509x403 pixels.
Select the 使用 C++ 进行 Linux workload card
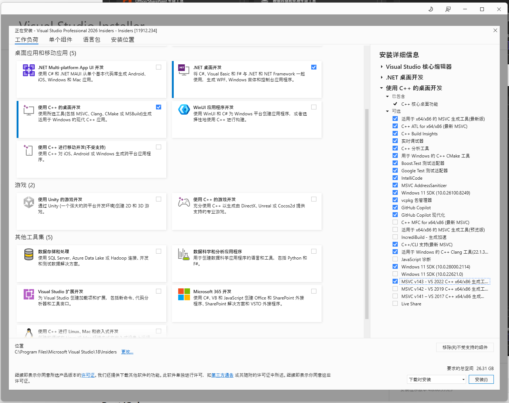coord(91,331)
